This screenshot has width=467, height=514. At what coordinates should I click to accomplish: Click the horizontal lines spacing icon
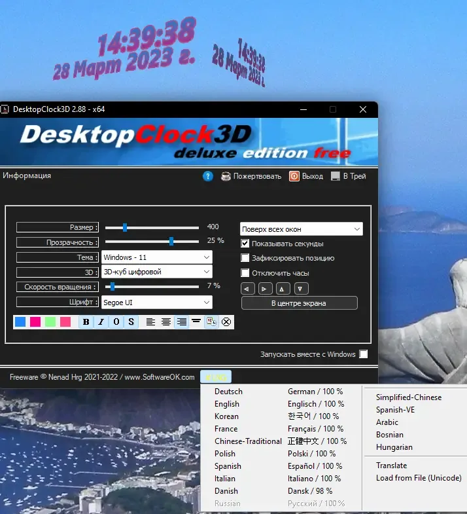click(x=196, y=321)
